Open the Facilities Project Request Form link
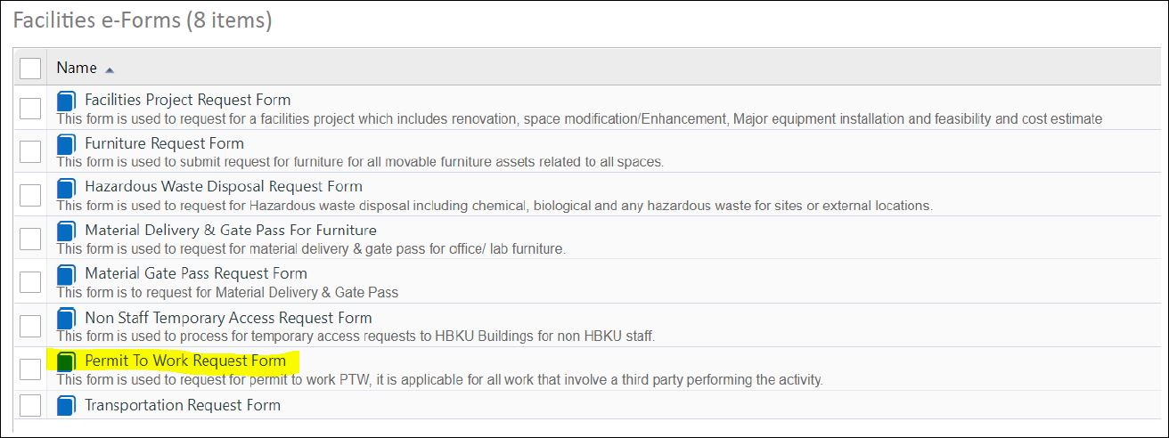This screenshot has width=1169, height=438. (x=188, y=100)
